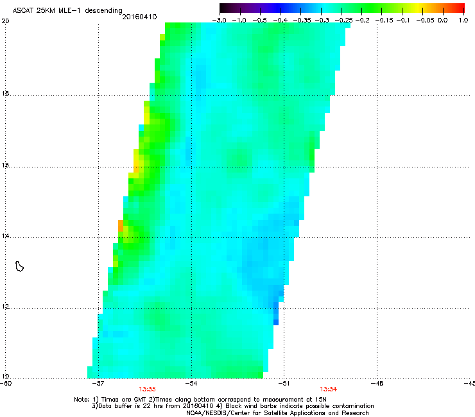Click the latitude axis label 10
Image resolution: width=475 pixels, height=417 pixels.
(x=5, y=377)
